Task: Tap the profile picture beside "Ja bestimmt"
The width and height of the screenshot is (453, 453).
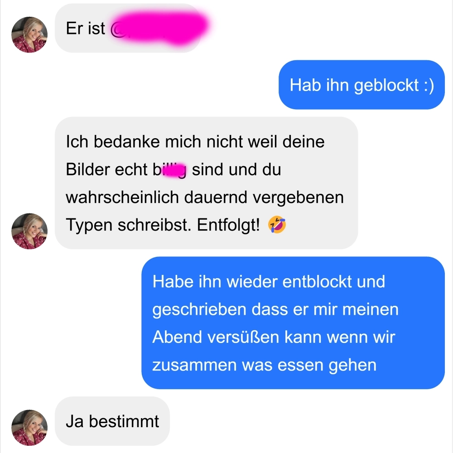Action: (29, 428)
